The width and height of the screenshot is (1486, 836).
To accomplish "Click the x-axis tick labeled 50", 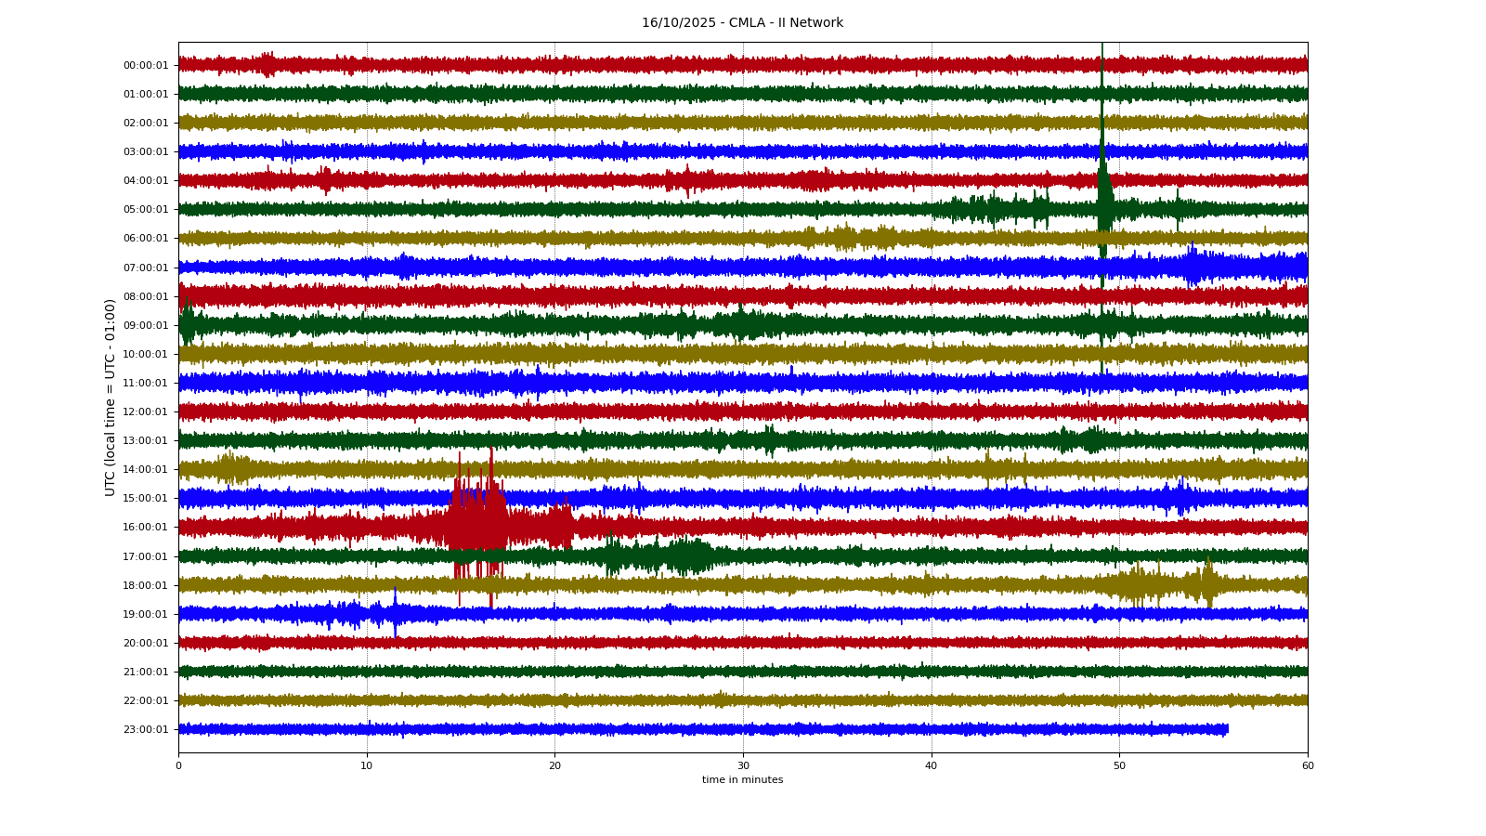I will [x=1119, y=766].
